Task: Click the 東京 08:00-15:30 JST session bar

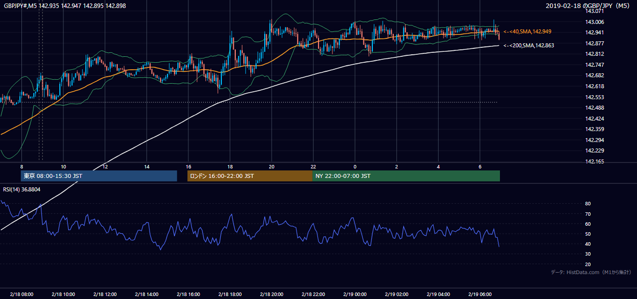Action: click(99, 176)
